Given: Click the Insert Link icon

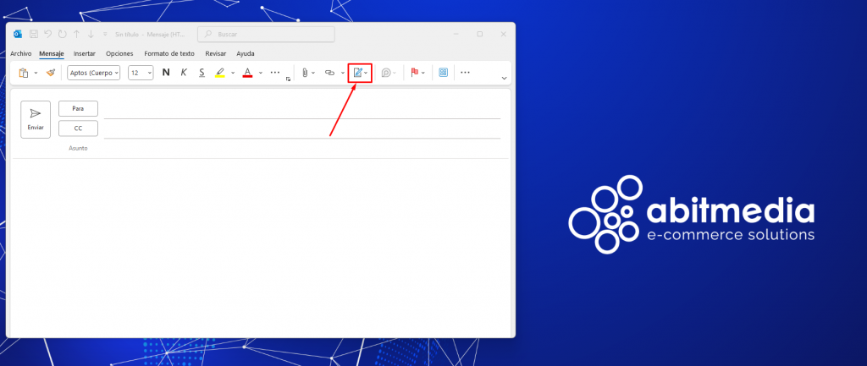Looking at the screenshot, I should [330, 73].
